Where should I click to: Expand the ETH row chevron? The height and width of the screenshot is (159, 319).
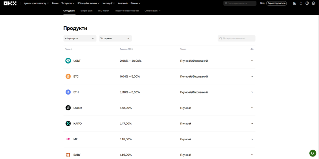pos(252,92)
